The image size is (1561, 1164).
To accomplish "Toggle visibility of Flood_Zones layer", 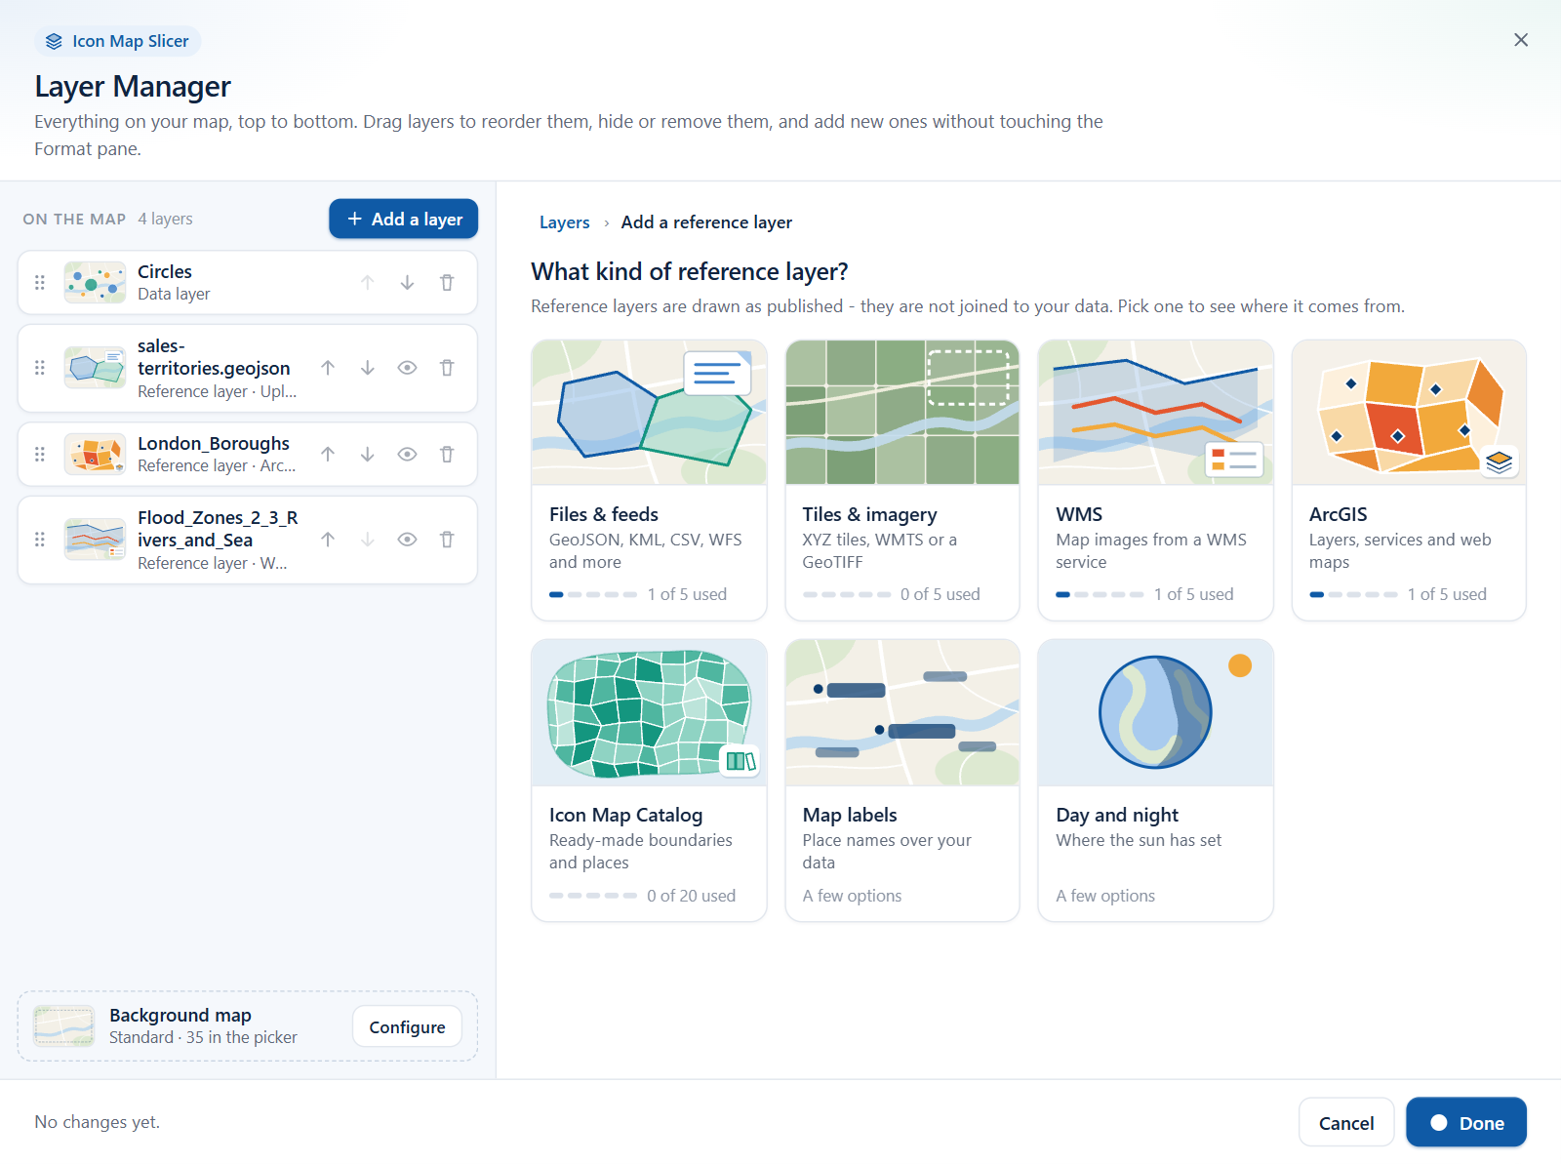I will (407, 540).
